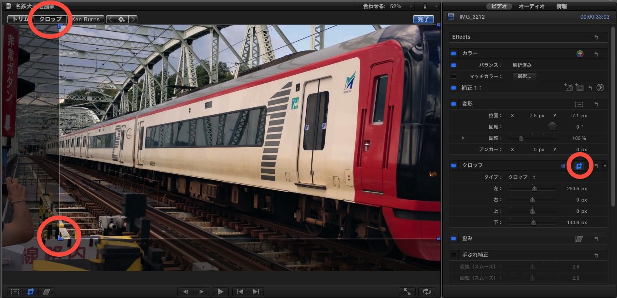Toggle fullscreen playback of the viewer
This screenshot has width=617, height=298.
click(x=407, y=291)
